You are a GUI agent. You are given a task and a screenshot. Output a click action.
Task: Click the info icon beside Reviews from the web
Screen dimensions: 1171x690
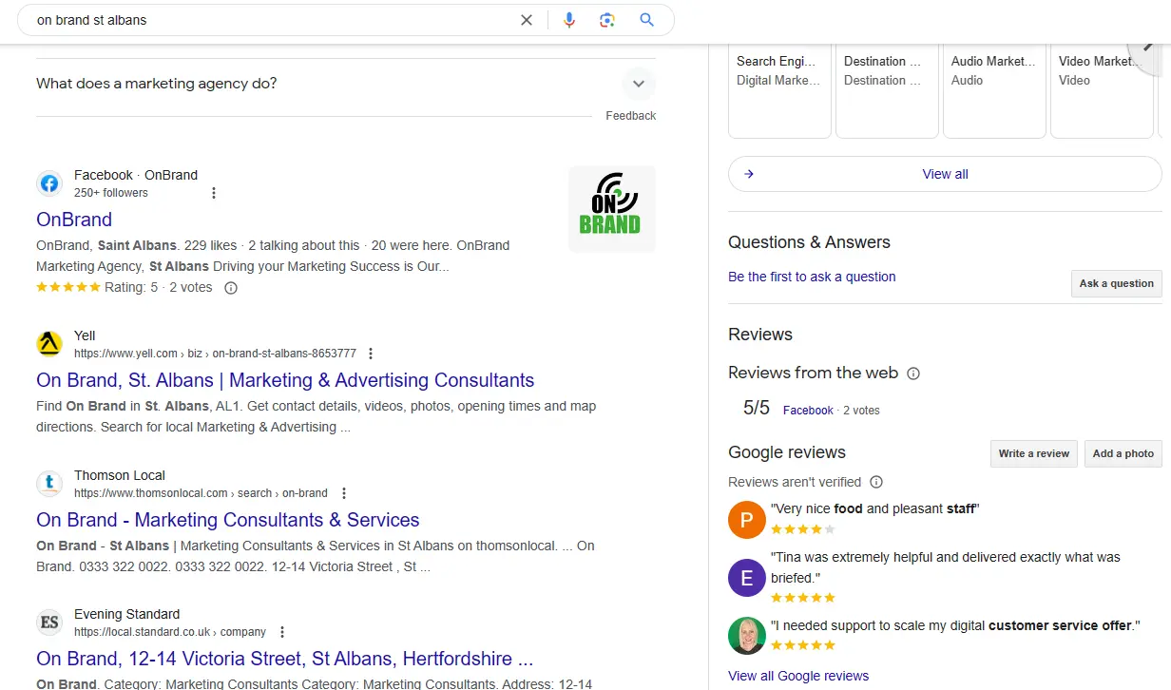pyautogui.click(x=912, y=373)
